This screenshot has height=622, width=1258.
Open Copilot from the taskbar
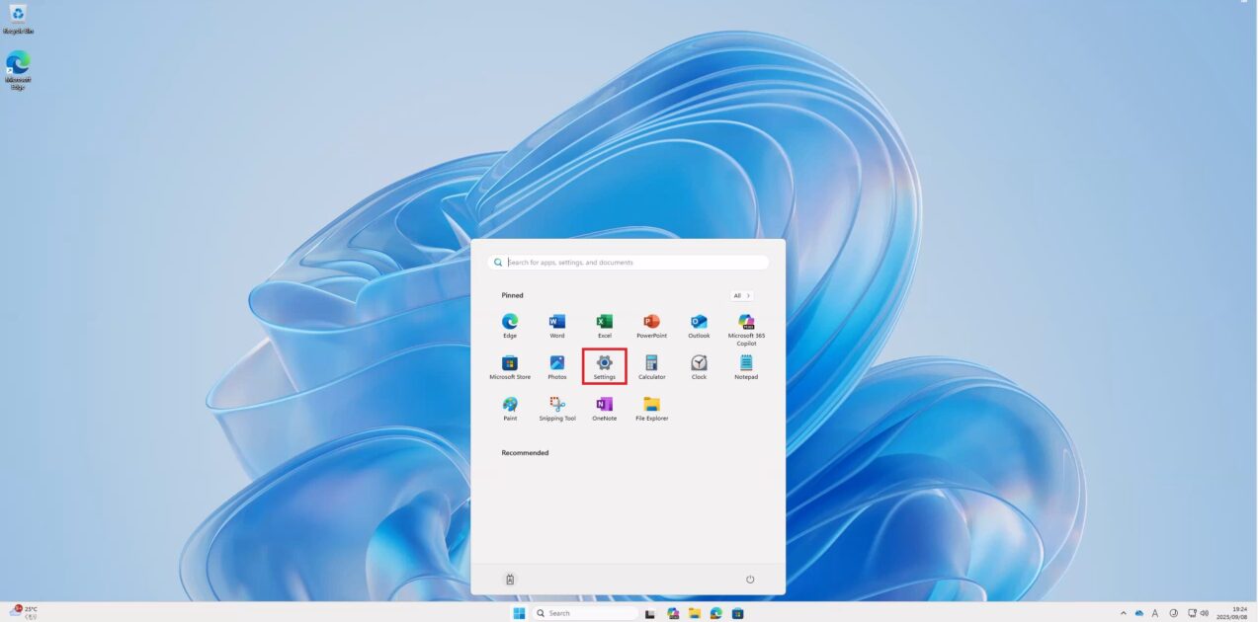pyautogui.click(x=673, y=613)
